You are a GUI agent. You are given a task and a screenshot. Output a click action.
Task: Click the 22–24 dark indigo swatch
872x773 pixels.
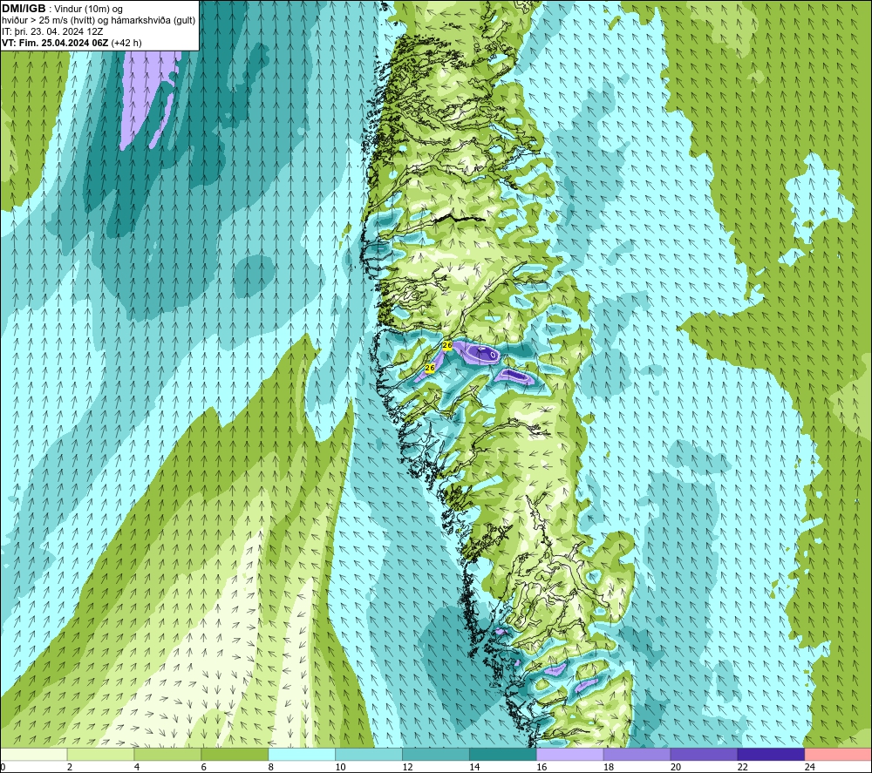point(771,754)
